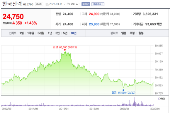Screen dimensions: 170x113
Task: Click the purple 거래량 legend marker
Action: point(158,99)
